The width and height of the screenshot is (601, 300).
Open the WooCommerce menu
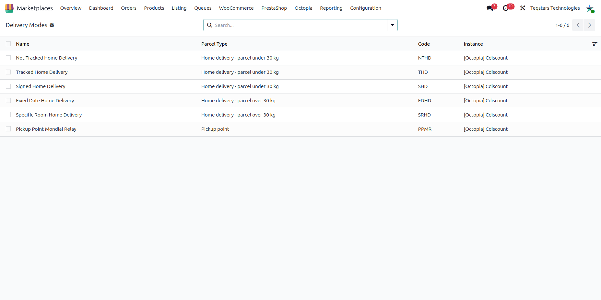[236, 8]
